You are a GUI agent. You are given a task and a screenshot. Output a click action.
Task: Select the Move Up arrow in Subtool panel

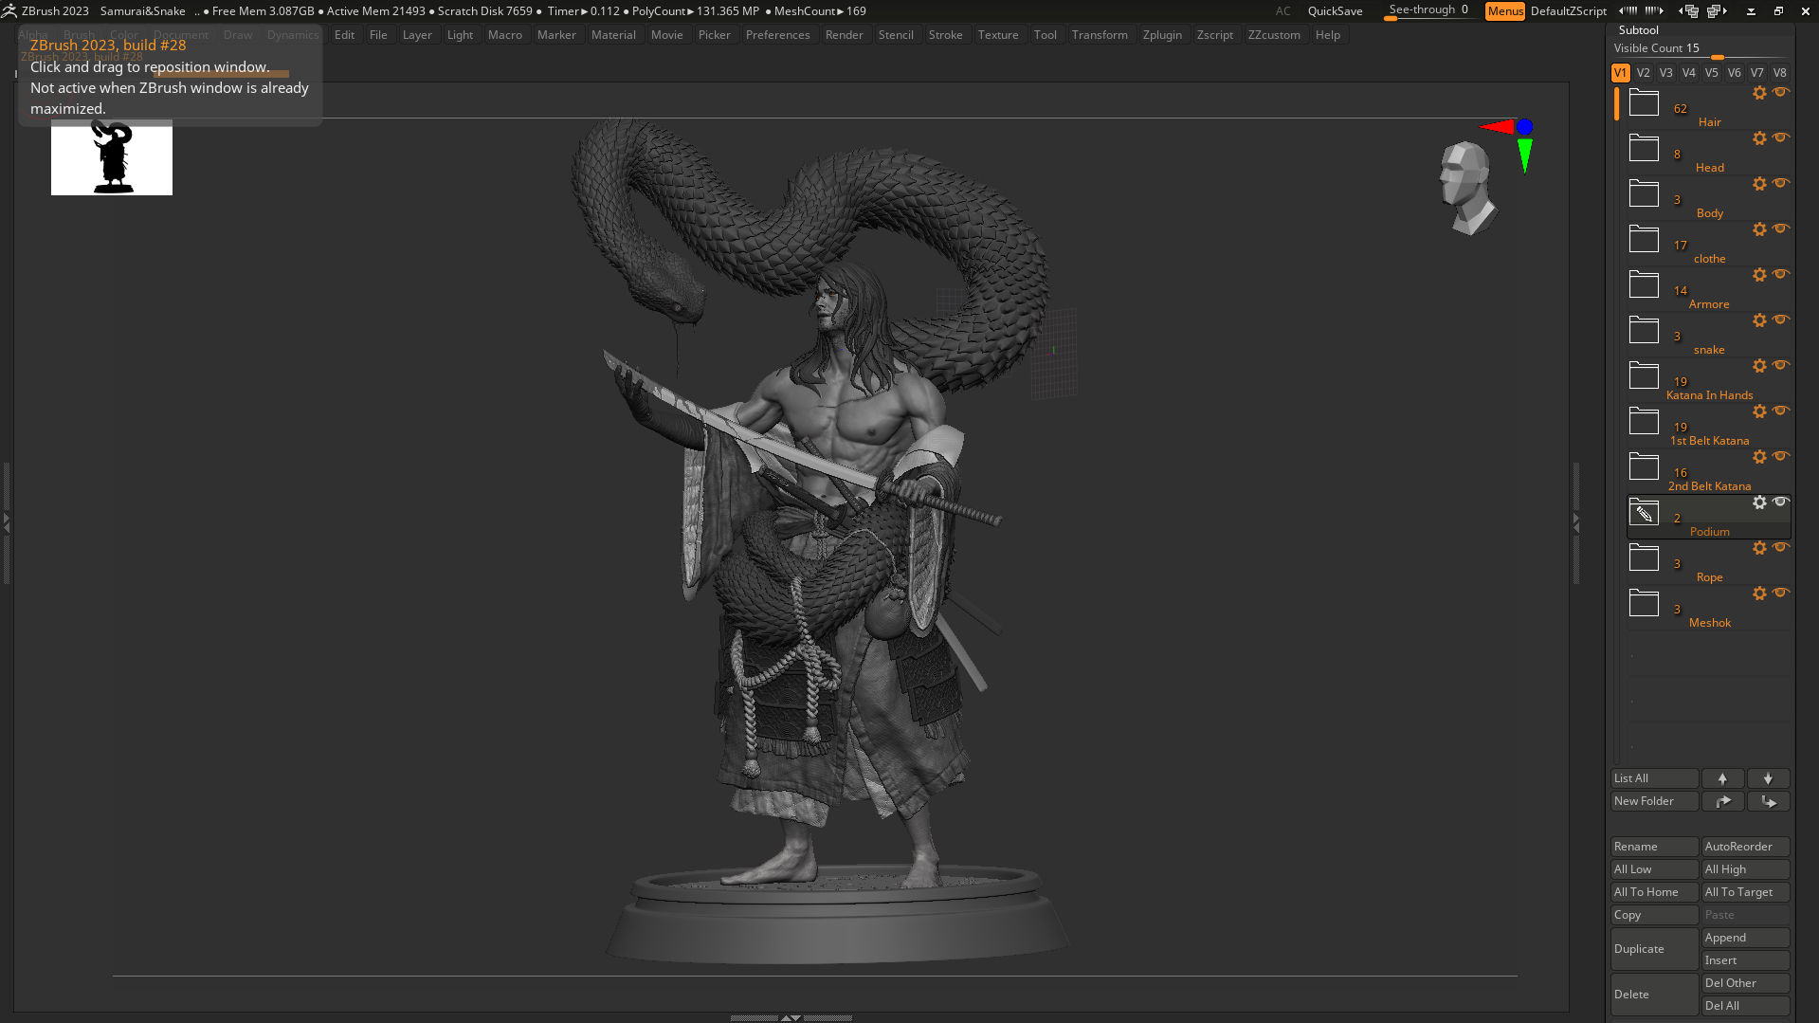pyautogui.click(x=1723, y=777)
